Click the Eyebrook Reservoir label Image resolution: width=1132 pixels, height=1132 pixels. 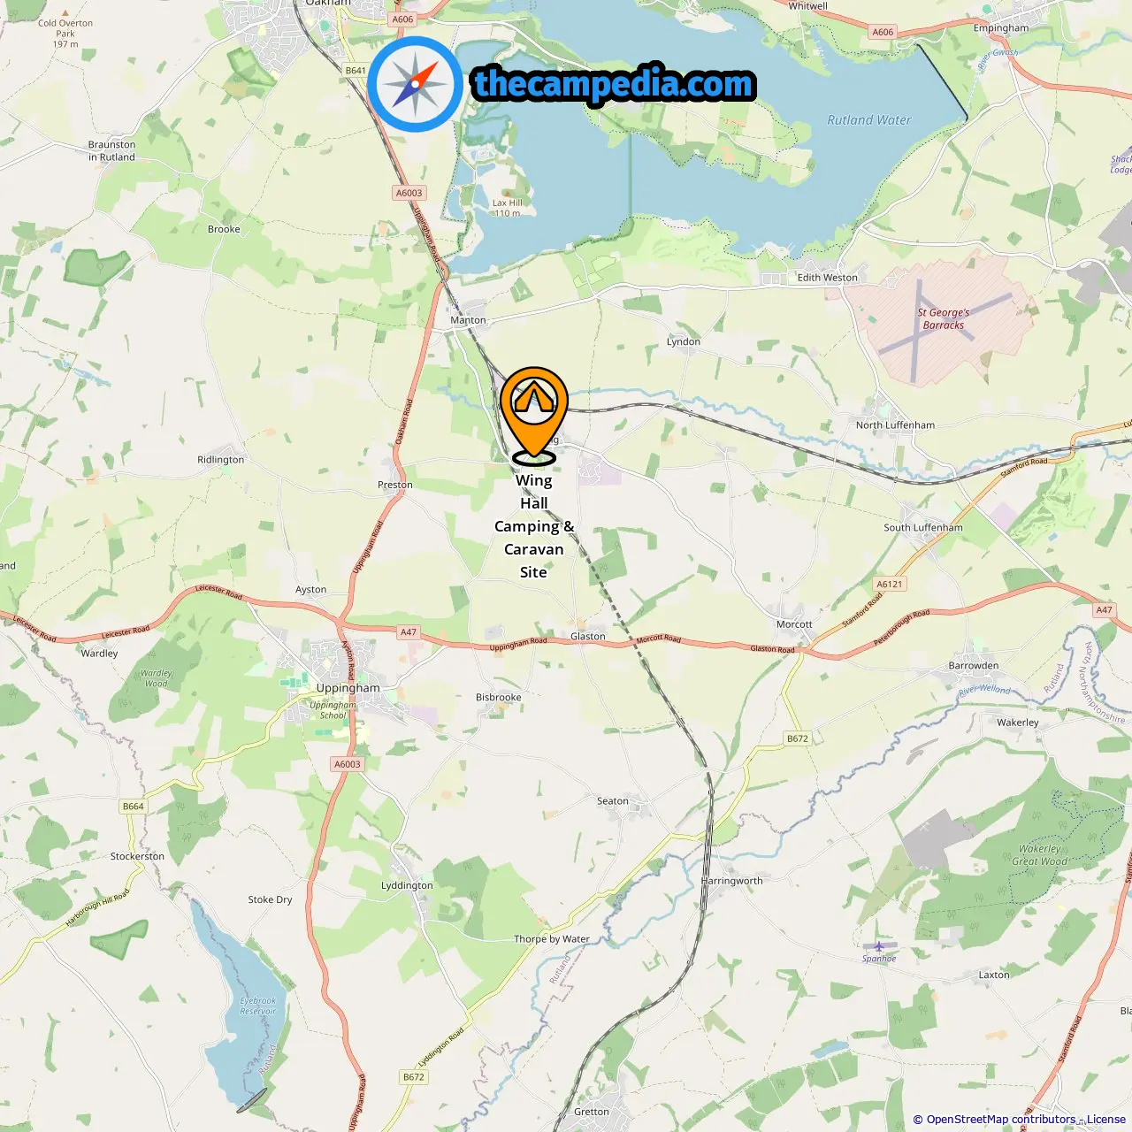click(257, 1006)
